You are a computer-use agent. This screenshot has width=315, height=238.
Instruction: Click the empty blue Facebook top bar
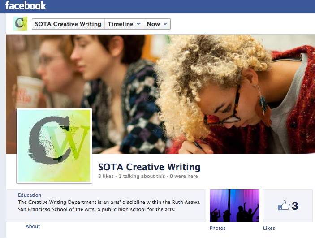tap(179, 6)
